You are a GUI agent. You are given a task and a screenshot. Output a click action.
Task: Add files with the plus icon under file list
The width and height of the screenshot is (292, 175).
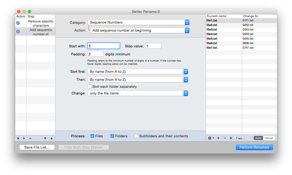click(x=218, y=138)
